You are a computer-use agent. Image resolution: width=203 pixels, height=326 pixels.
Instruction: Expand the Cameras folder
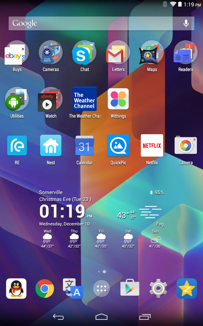pyautogui.click(x=51, y=52)
